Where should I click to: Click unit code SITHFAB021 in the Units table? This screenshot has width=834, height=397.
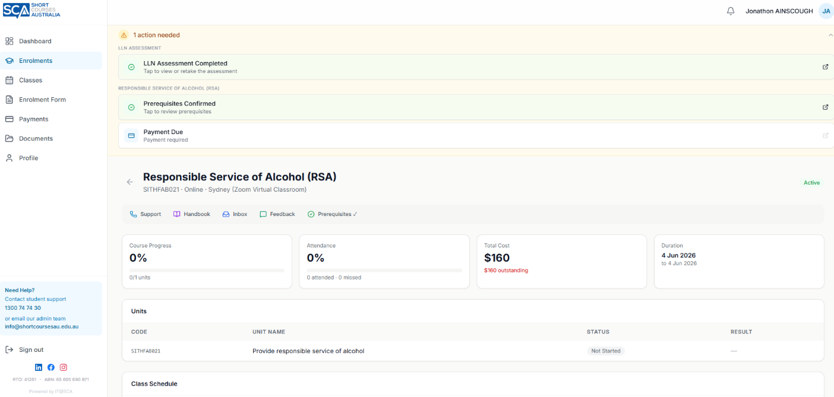(x=146, y=351)
